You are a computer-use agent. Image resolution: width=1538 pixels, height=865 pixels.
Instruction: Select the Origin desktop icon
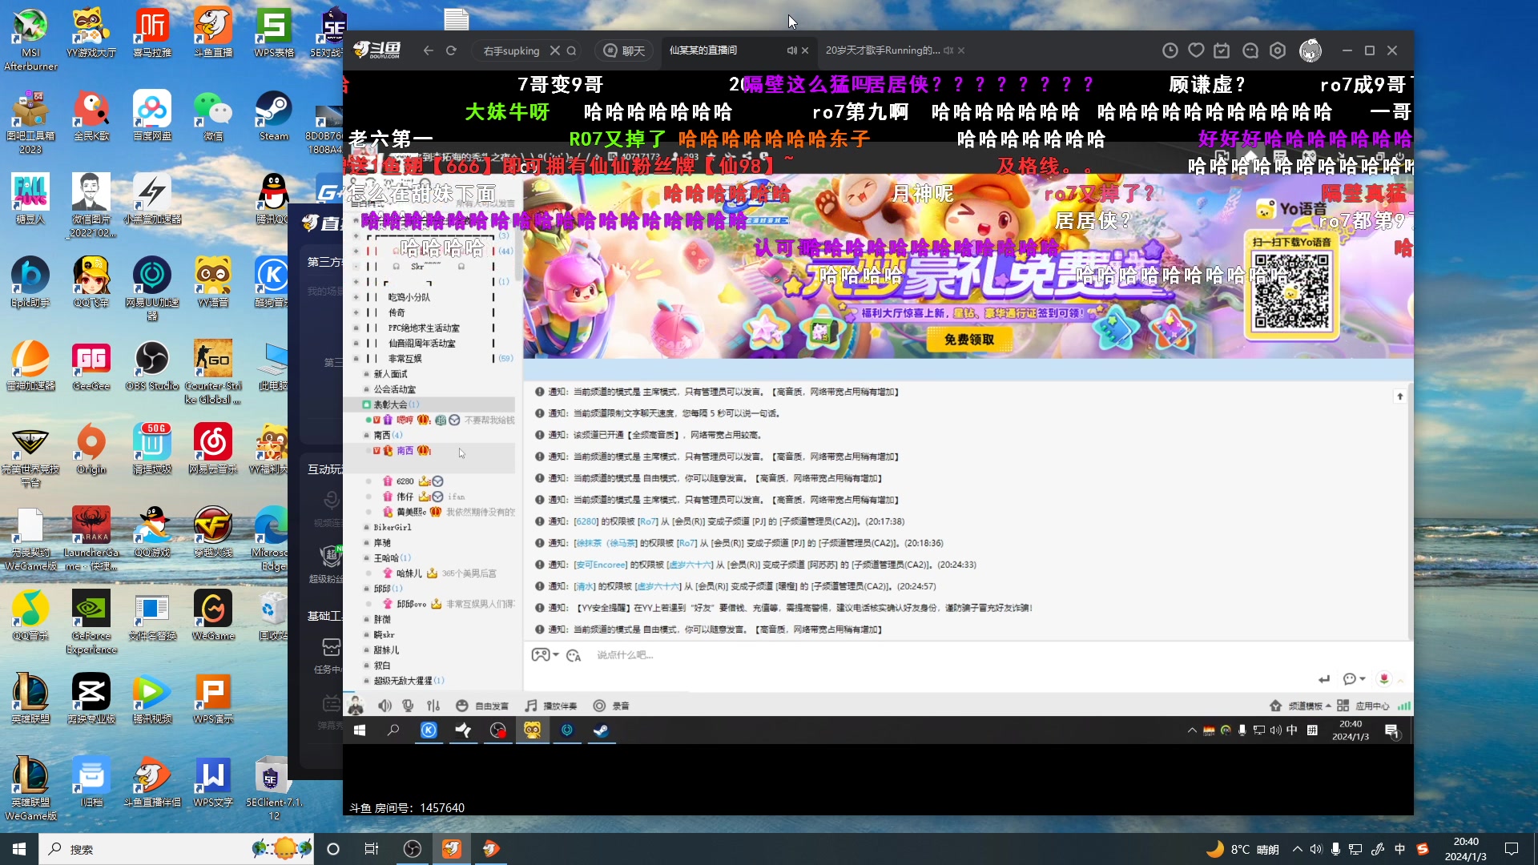click(91, 449)
